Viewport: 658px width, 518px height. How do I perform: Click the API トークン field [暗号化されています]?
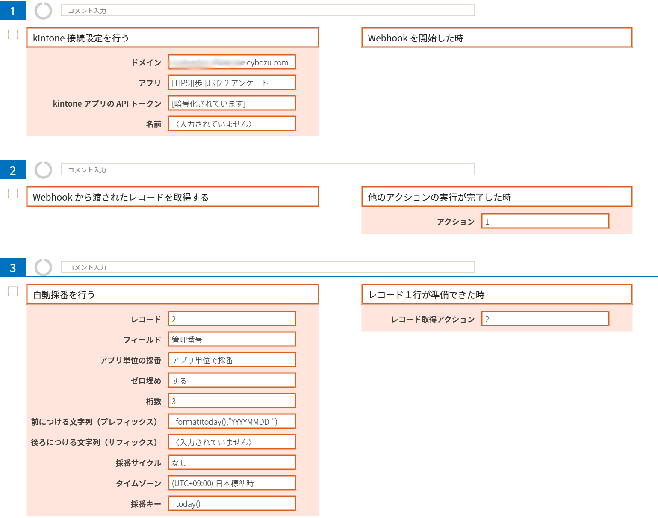point(232,103)
